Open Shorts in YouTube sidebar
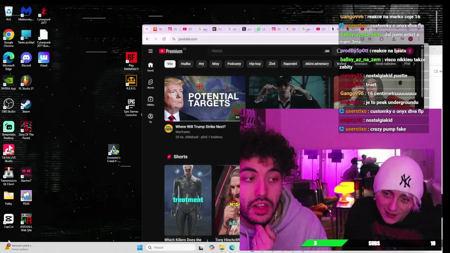 pos(150,84)
